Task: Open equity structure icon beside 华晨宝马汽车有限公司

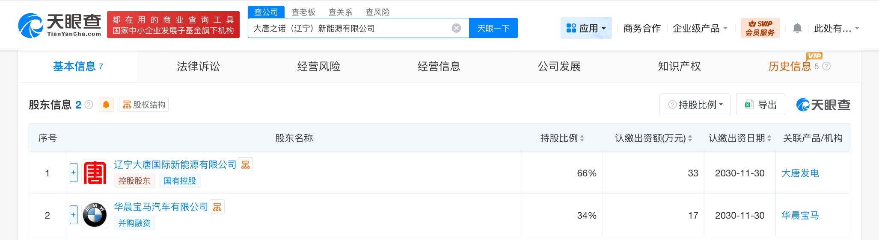Action: tap(217, 207)
